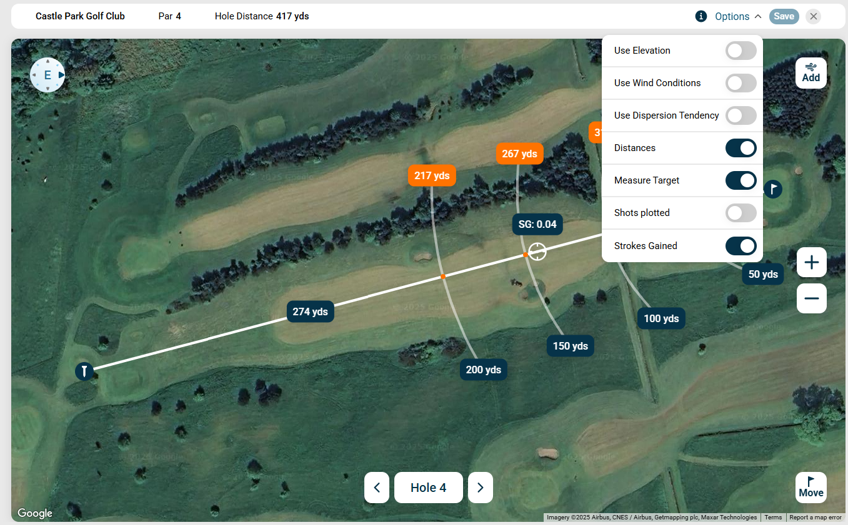Go back to the previous hole
Screen dimensions: 848x525
pos(377,487)
